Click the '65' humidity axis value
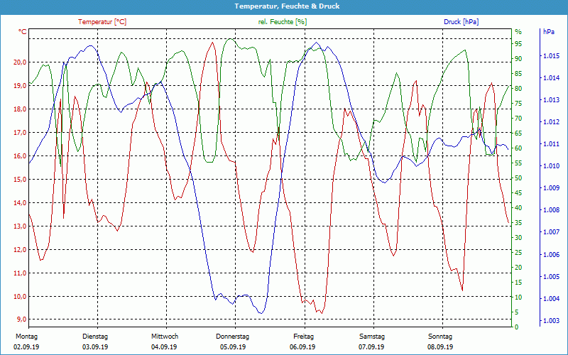568x355 pixels. click(518, 133)
